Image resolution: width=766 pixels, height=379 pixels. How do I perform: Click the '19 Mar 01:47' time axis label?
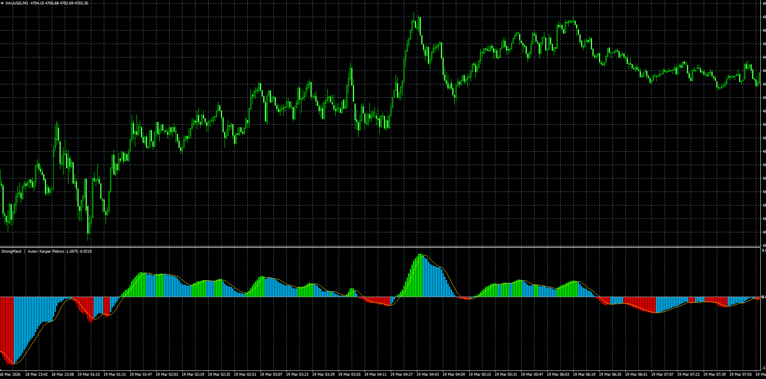141,375
